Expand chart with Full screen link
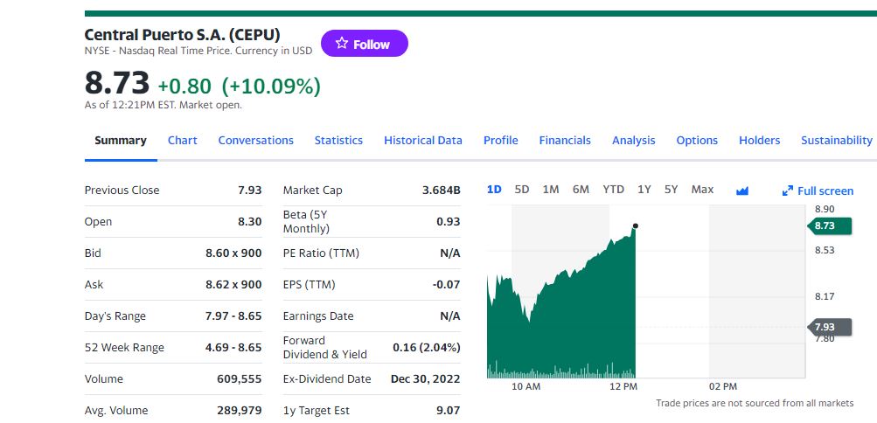 click(x=818, y=191)
